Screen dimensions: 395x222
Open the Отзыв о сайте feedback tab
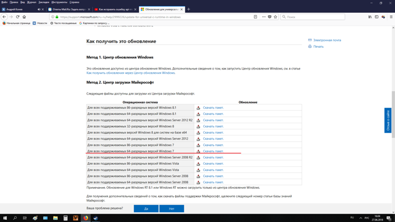[388, 120]
